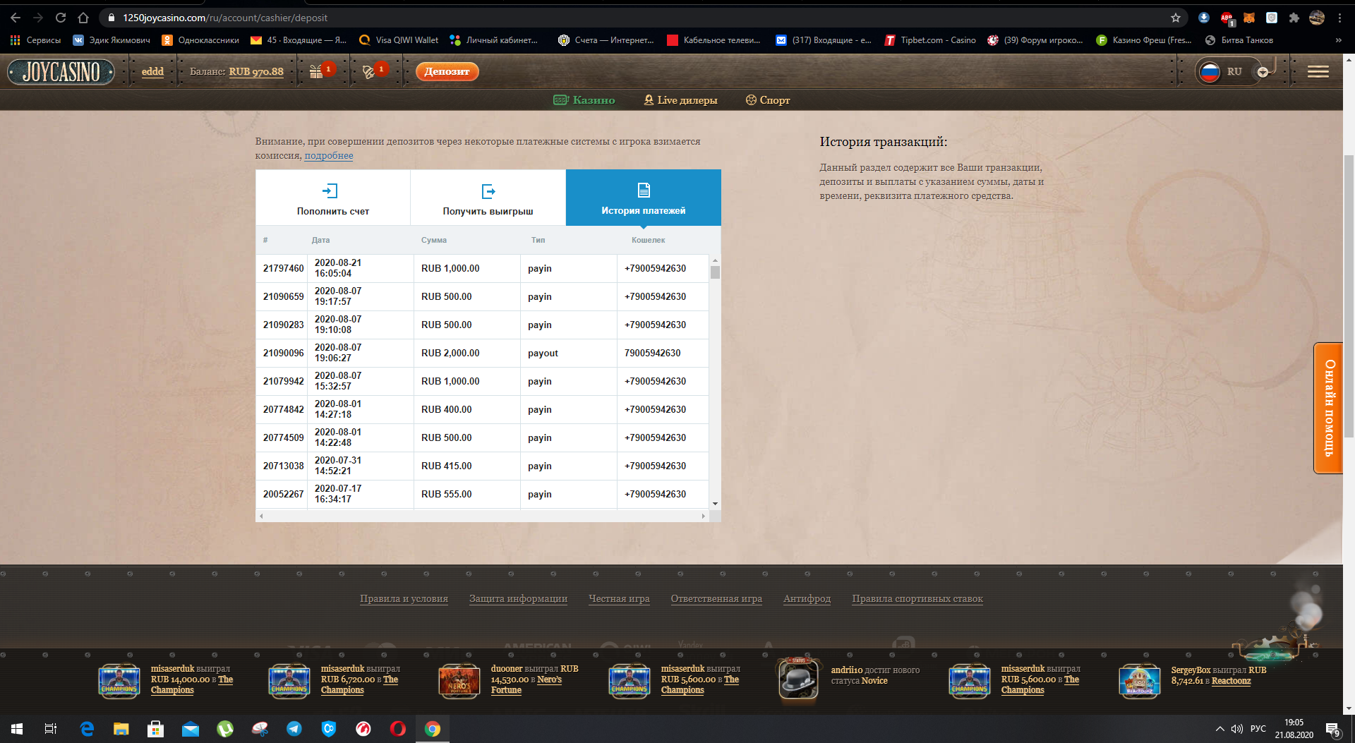Launch Microsoft Edge from the taskbar
This screenshot has width=1355, height=743.
tap(87, 729)
